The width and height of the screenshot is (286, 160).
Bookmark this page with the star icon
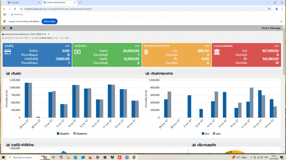(269, 9)
